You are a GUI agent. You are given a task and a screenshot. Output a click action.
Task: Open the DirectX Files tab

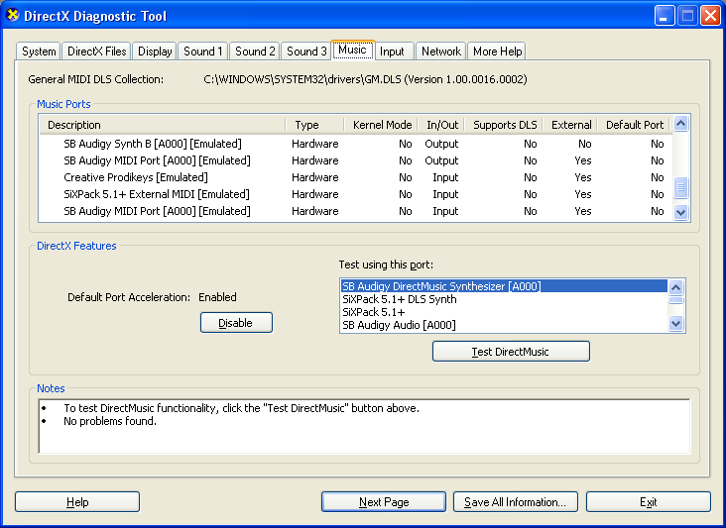pos(96,52)
